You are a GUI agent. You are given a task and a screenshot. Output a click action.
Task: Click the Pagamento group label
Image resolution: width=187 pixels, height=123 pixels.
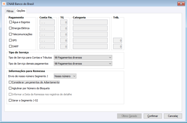point(16,18)
